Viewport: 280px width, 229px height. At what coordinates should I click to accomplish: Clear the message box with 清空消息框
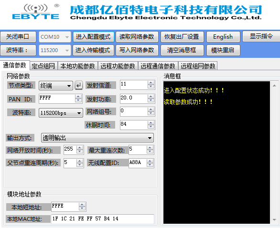182,50
